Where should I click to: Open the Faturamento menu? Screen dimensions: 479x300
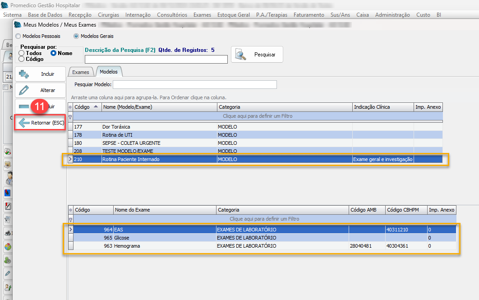point(309,15)
